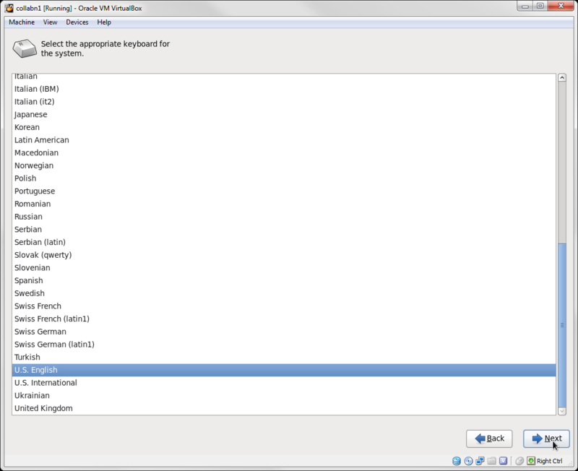The width and height of the screenshot is (578, 471).
Task: Choose Swiss German (latin1) layout
Action: pos(284,345)
